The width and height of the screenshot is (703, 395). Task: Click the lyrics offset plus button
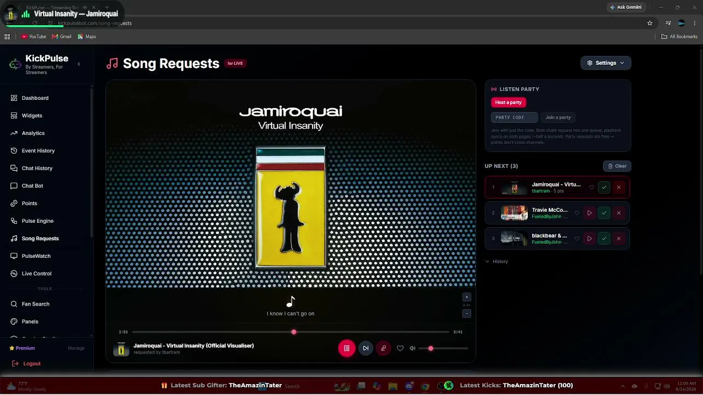[467, 297]
